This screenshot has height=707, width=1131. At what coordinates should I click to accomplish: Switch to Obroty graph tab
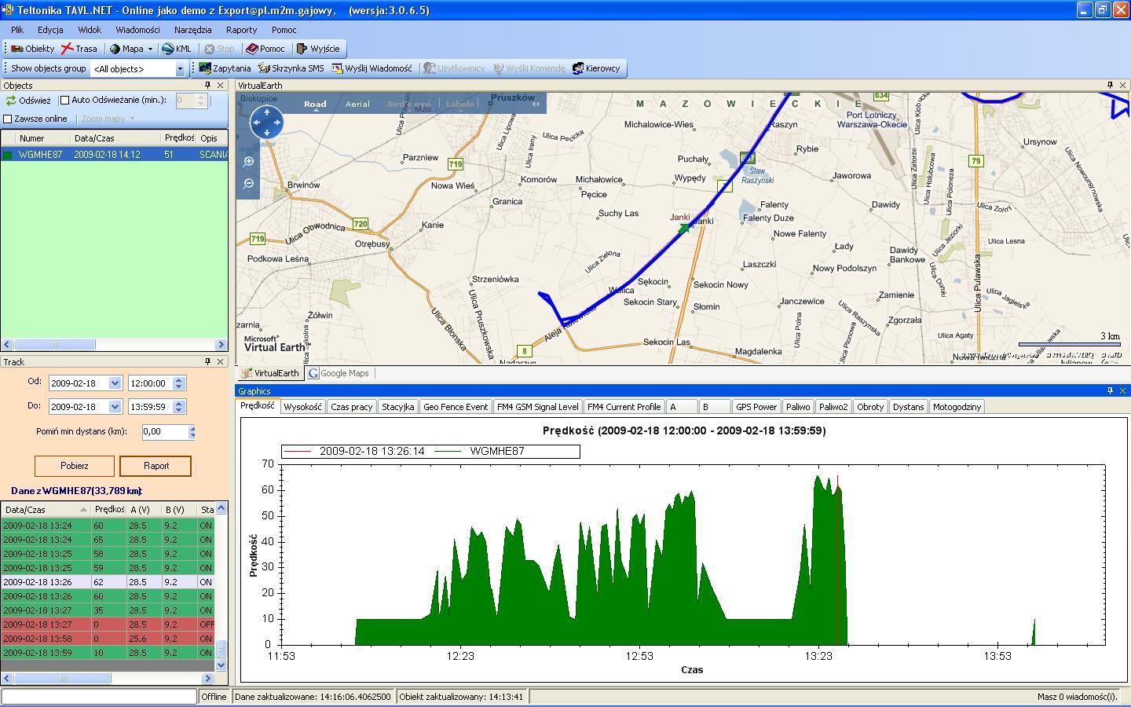click(x=870, y=407)
